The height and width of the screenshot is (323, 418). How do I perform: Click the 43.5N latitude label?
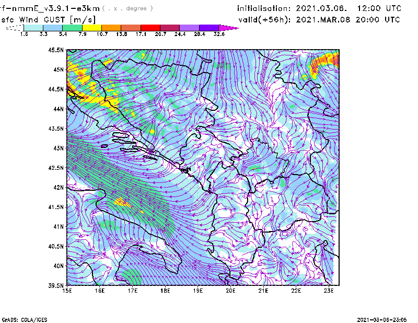pos(56,129)
